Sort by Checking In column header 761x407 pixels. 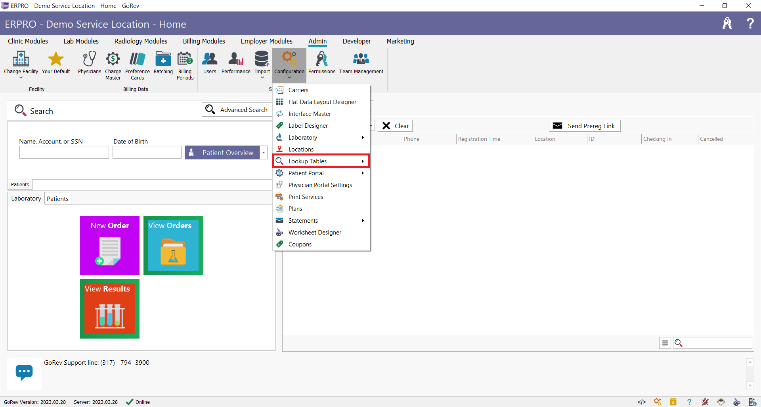click(x=669, y=139)
